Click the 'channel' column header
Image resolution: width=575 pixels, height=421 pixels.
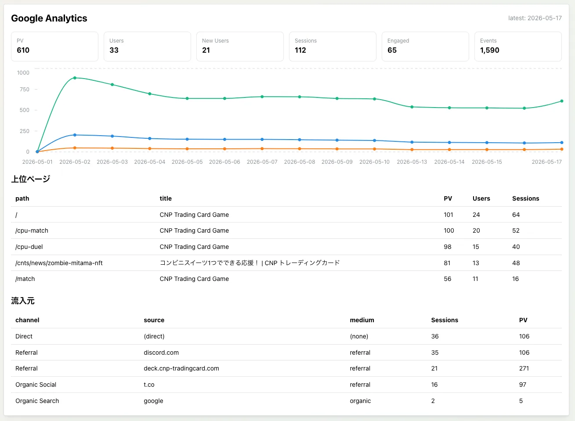point(27,320)
